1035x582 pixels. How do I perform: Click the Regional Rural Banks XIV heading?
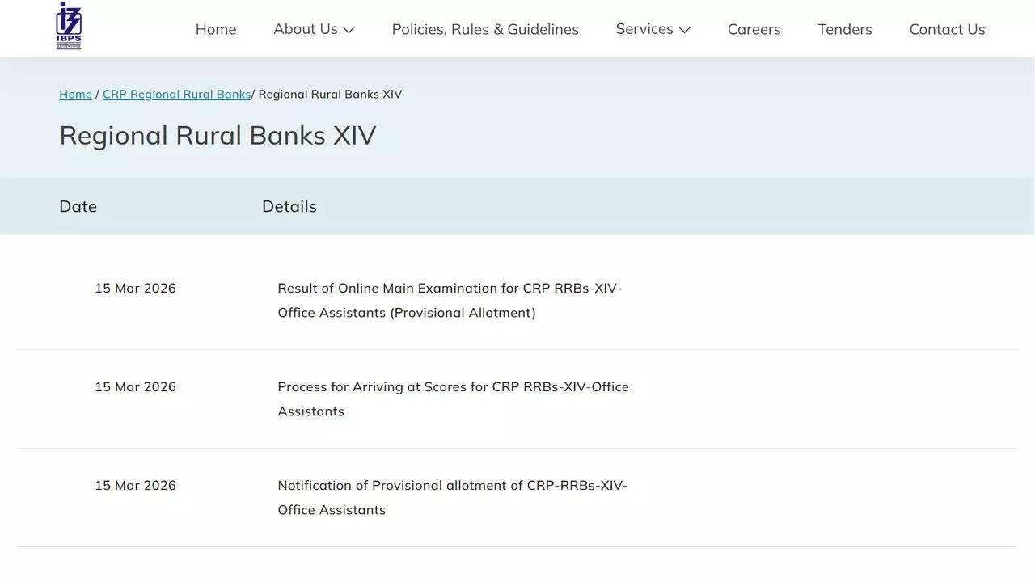pyautogui.click(x=218, y=135)
